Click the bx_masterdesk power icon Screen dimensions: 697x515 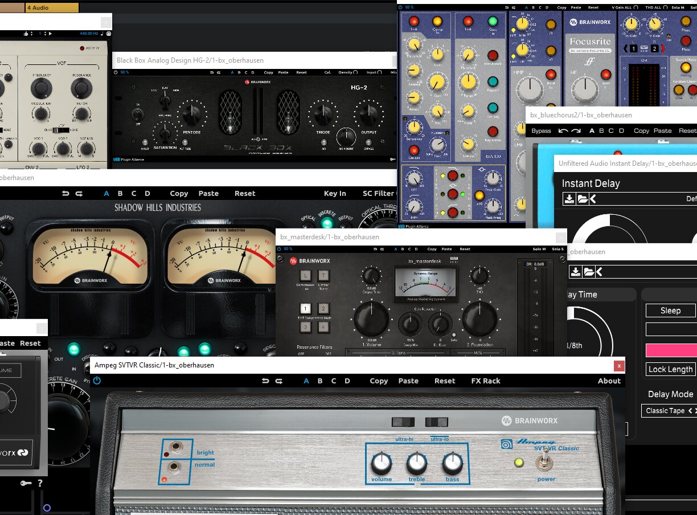tap(279, 249)
